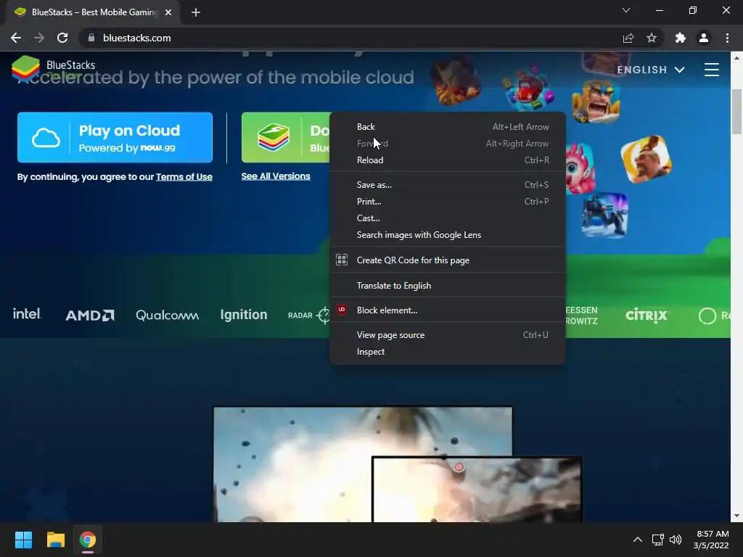Open network status tray icon

pyautogui.click(x=657, y=540)
